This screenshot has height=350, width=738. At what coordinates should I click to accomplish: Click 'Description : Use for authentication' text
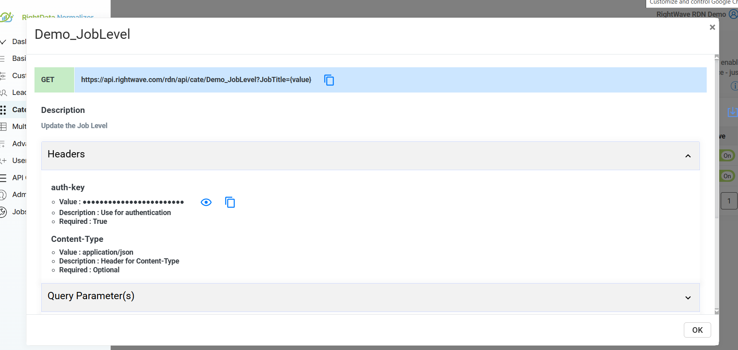[115, 213]
